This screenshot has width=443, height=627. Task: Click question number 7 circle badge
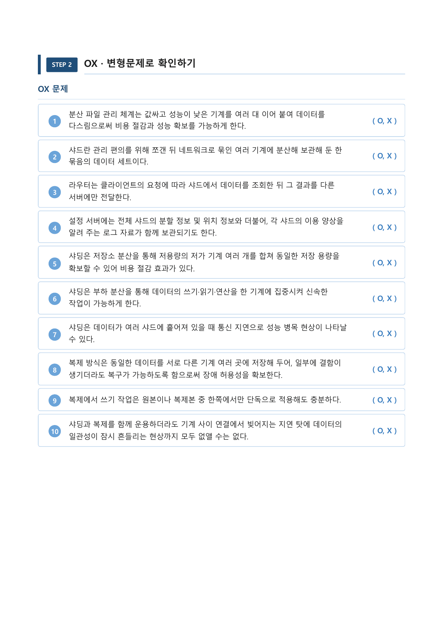55,334
